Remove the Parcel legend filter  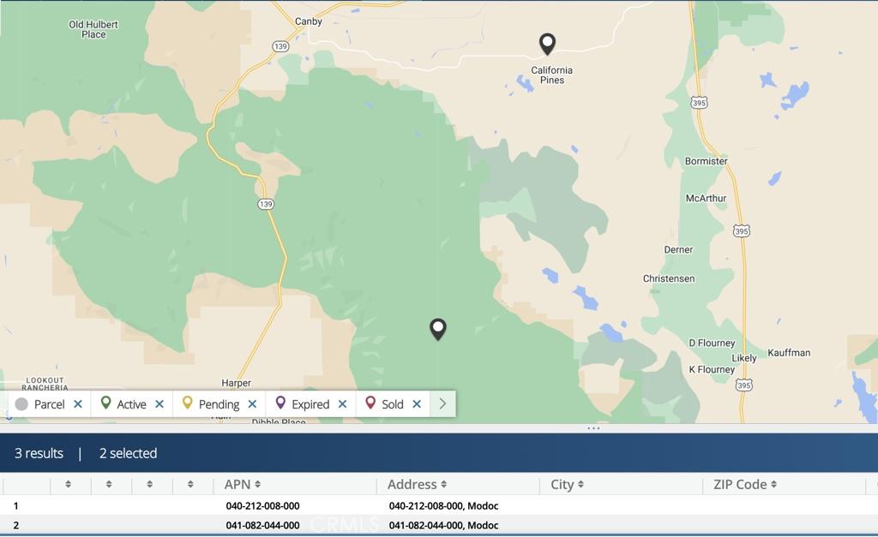(78, 404)
